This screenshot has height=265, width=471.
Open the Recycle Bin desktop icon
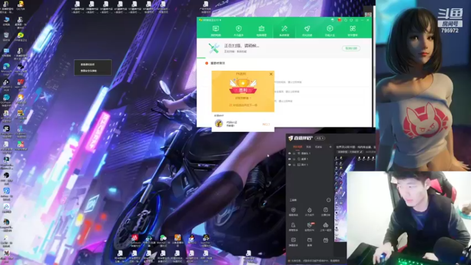(6, 37)
